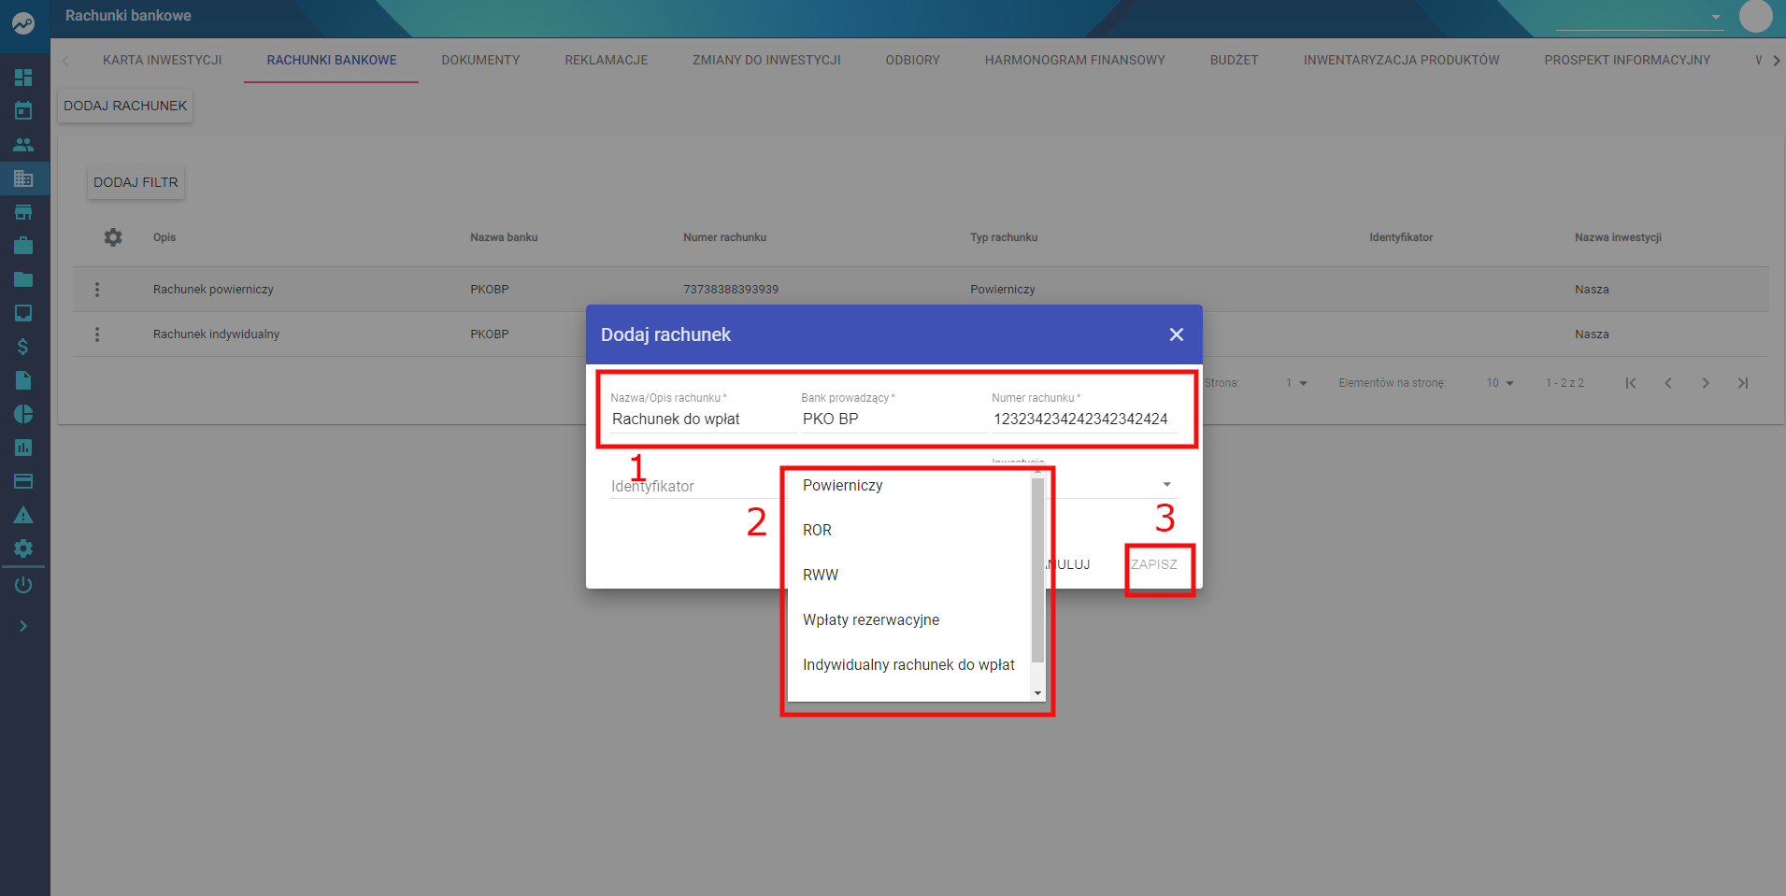The width and height of the screenshot is (1786, 896).
Task: Open row menu for Rachunek powierniczy
Action: [97, 290]
